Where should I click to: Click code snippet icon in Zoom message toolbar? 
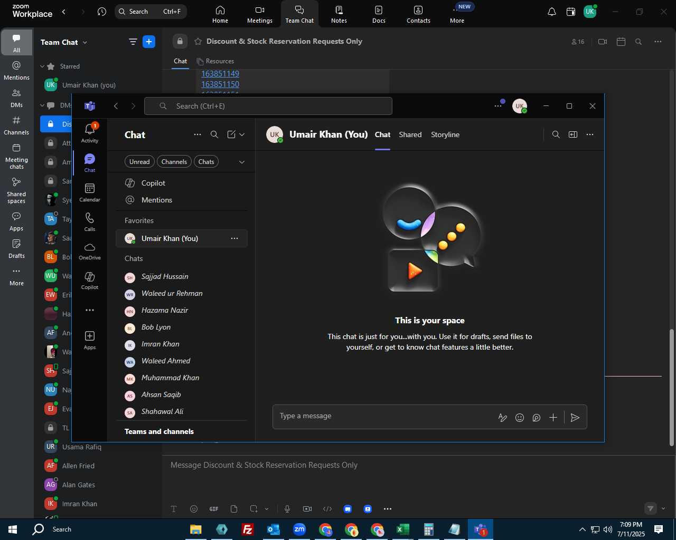pyautogui.click(x=327, y=509)
